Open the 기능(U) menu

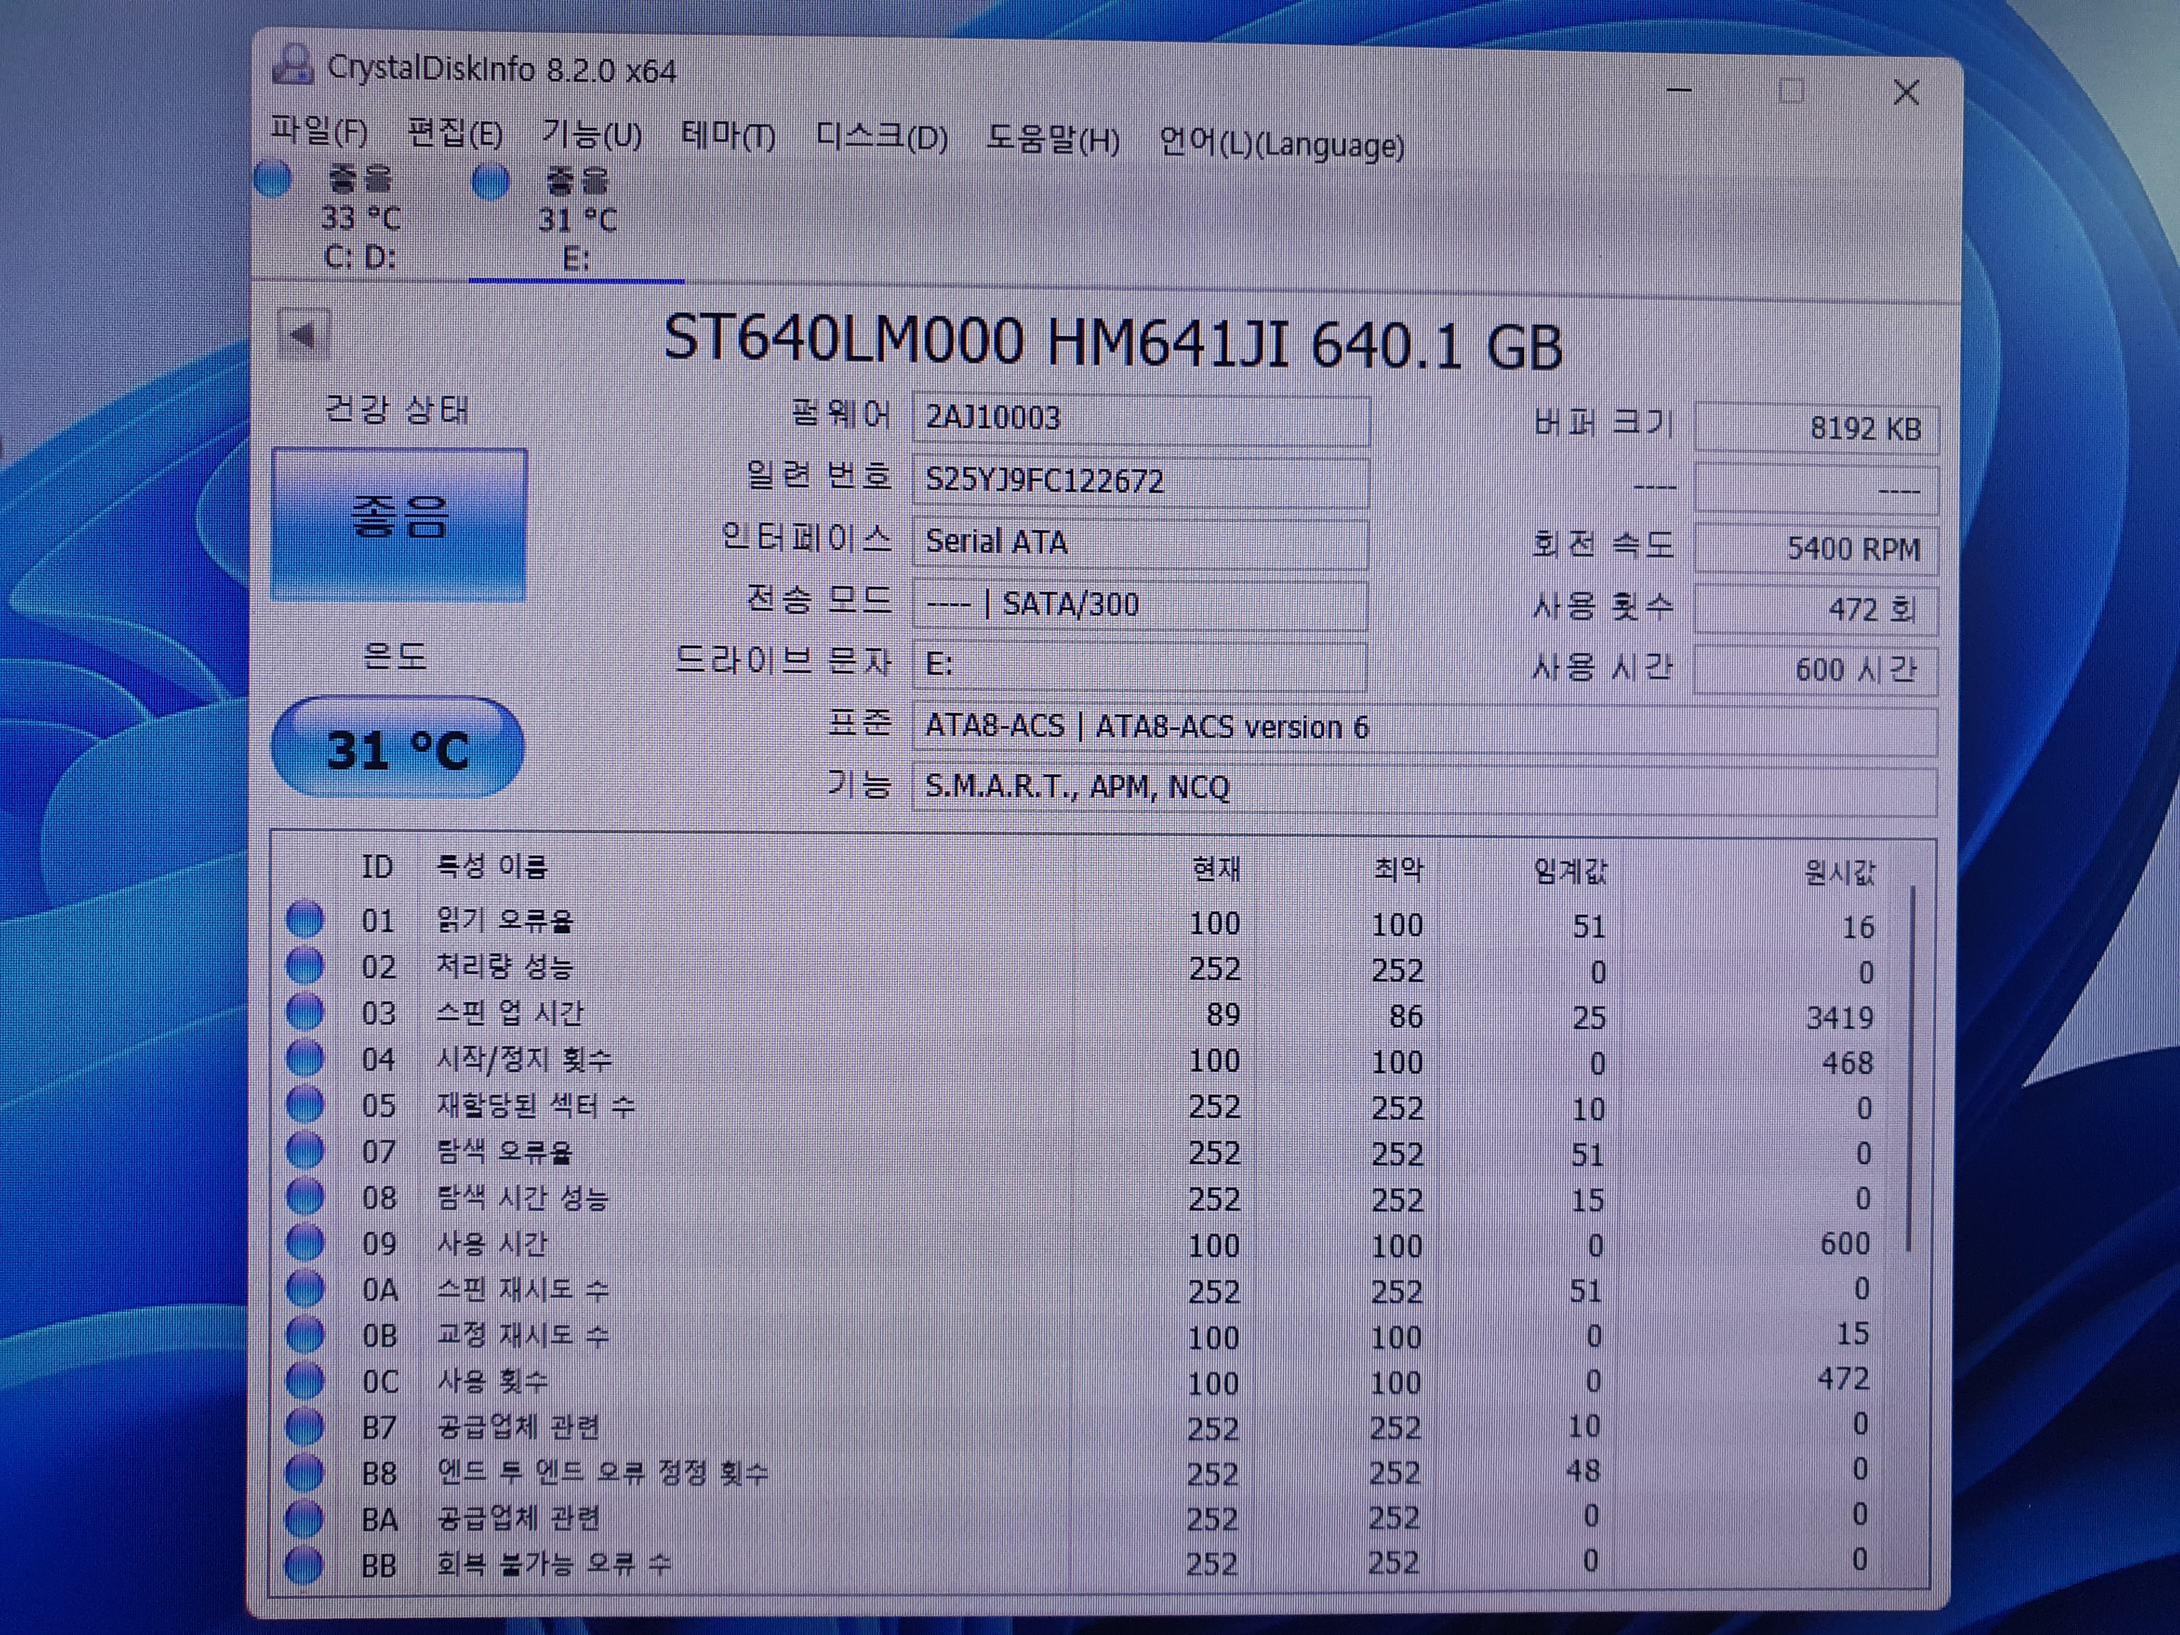(x=591, y=134)
